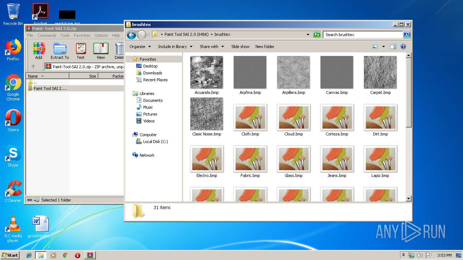Click the Explorer vertical scrollbar thumb

click(x=408, y=92)
